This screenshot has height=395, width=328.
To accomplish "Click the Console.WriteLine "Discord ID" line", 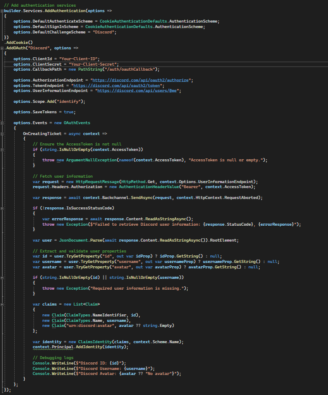I will (x=79, y=363).
